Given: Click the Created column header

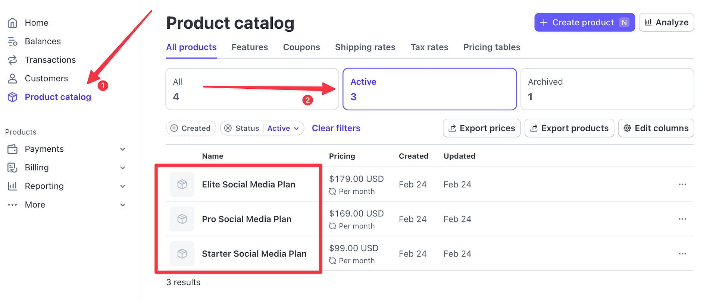Looking at the screenshot, I should click(x=413, y=156).
